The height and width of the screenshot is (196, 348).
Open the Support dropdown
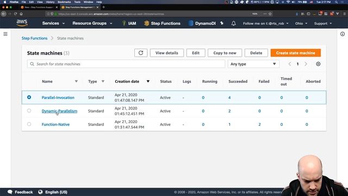tap(323, 23)
